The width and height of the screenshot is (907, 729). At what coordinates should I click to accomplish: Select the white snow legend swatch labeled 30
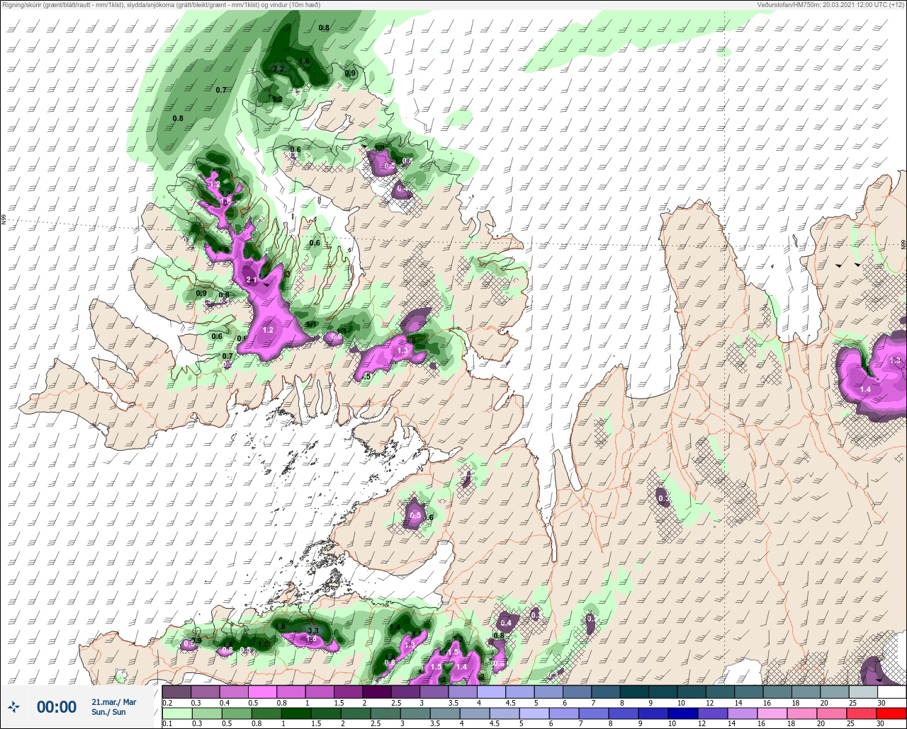[891, 691]
